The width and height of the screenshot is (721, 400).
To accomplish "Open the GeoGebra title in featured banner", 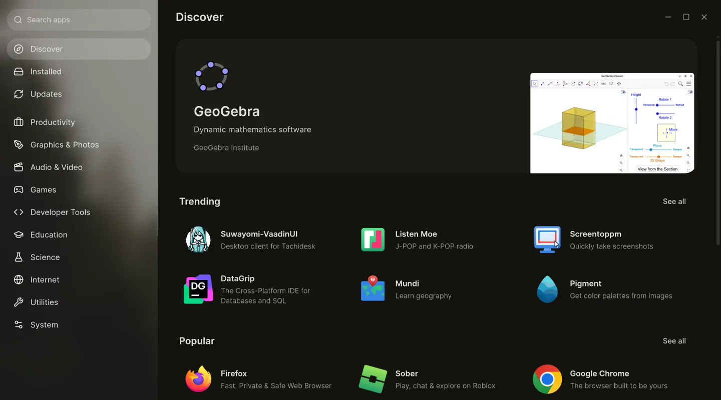I will click(227, 111).
